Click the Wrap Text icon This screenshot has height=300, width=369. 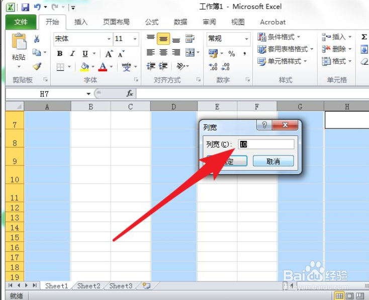coord(190,39)
